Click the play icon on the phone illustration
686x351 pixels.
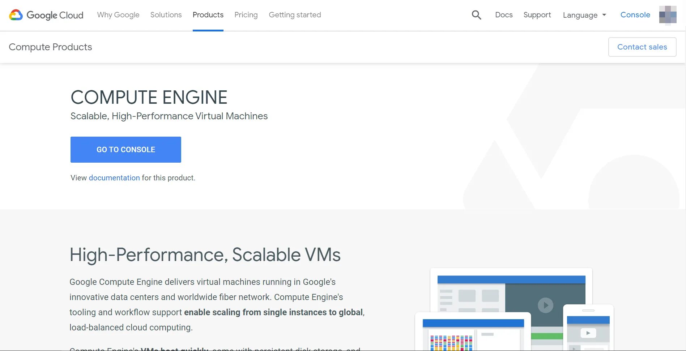pos(588,333)
